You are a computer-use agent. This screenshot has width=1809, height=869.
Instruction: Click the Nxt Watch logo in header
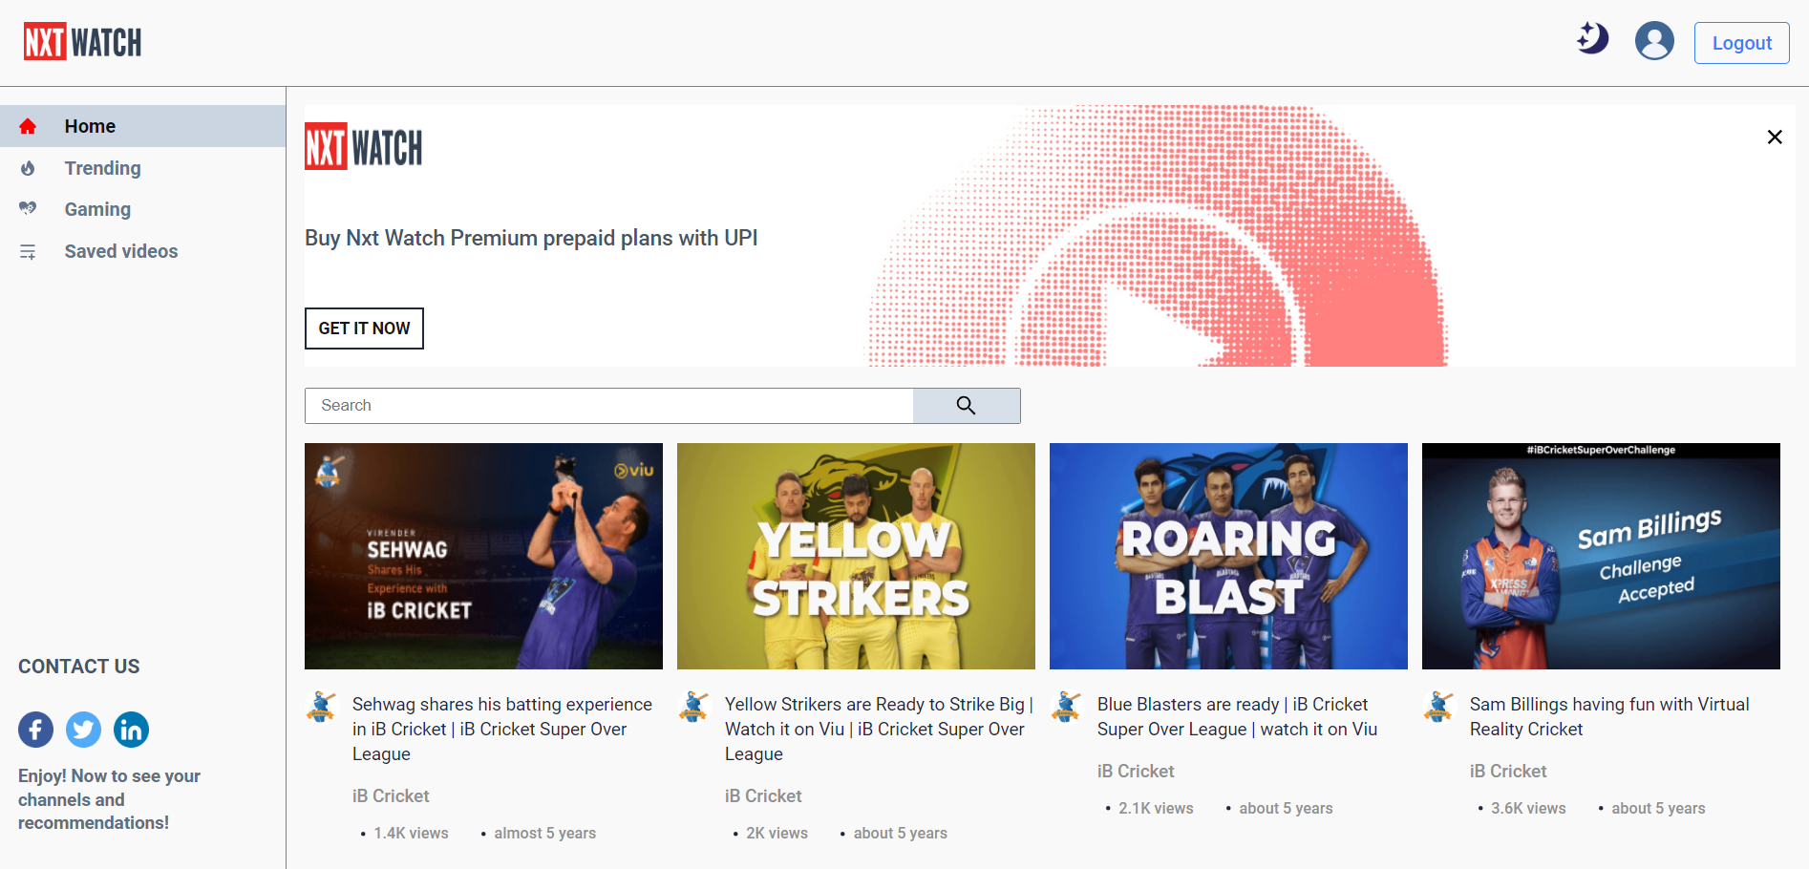(82, 42)
